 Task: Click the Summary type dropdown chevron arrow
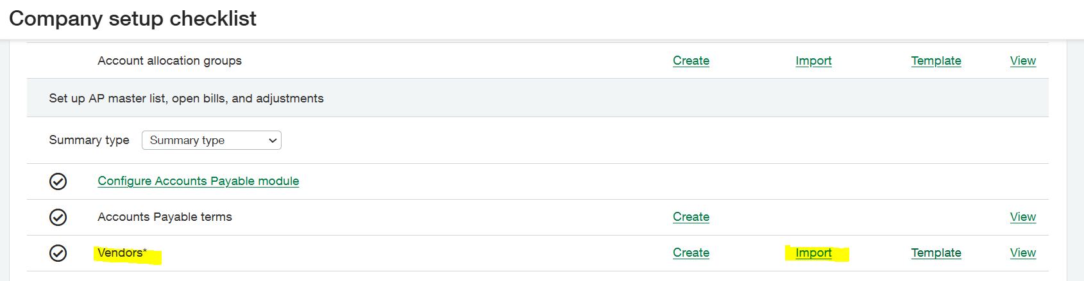273,141
